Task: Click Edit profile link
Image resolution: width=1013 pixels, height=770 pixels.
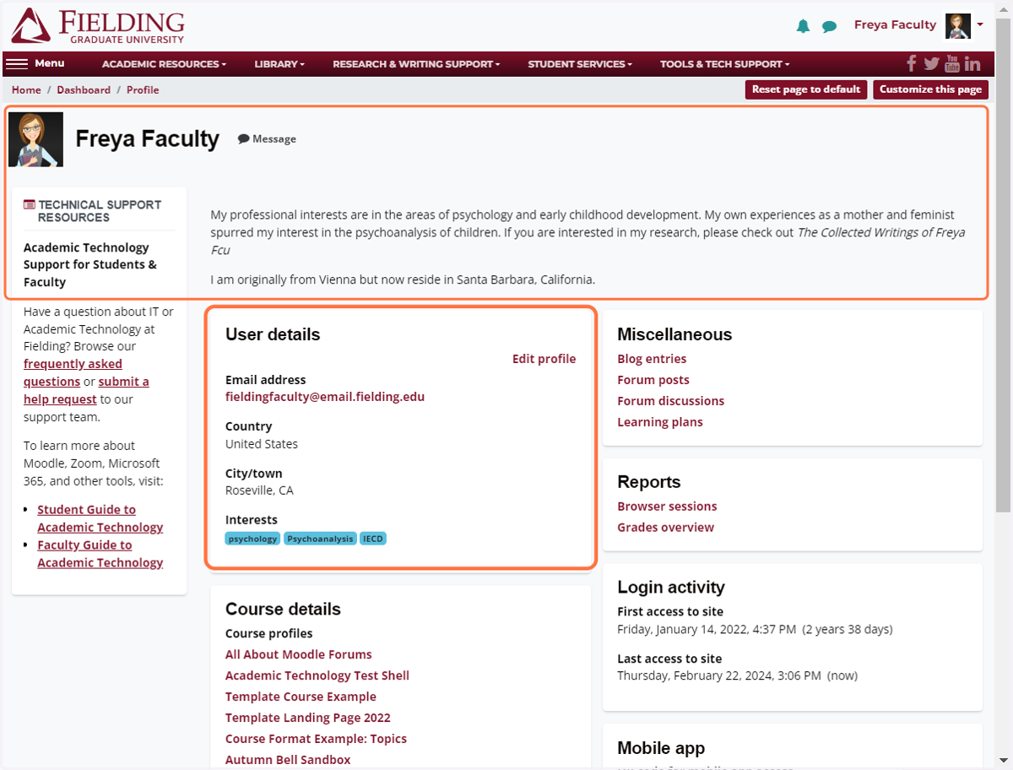Action: pyautogui.click(x=544, y=359)
